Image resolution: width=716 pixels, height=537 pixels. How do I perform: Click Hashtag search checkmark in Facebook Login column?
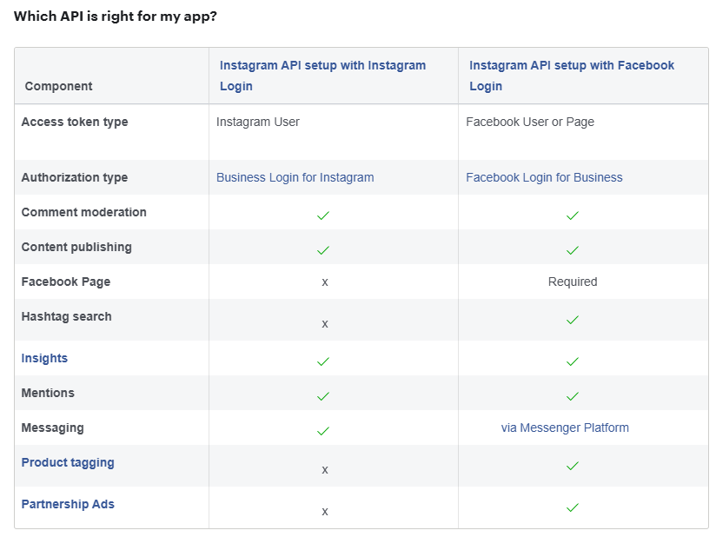[573, 320]
